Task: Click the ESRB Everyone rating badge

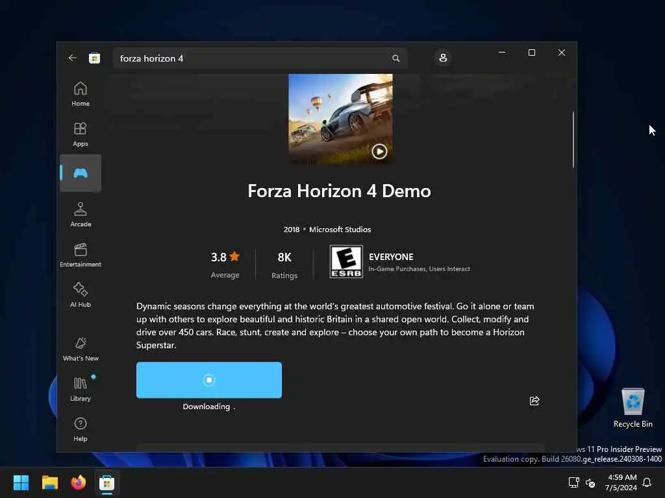Action: pyautogui.click(x=346, y=262)
